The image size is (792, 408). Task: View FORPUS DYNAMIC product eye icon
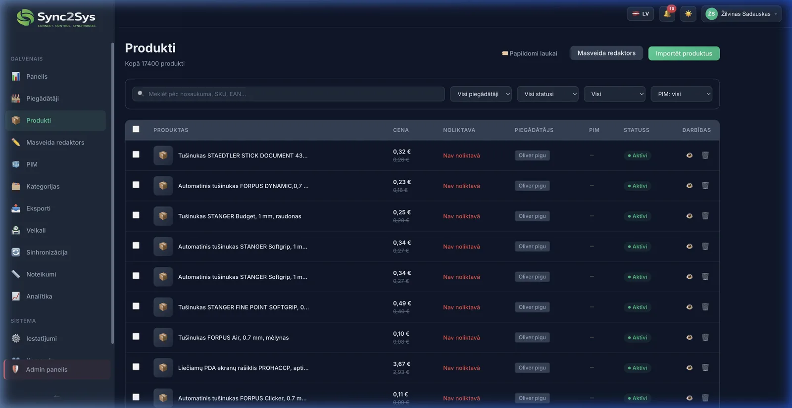point(690,186)
